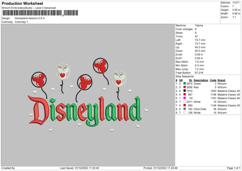Click the black swatch for code 1043
242x171 pixels.
coord(185,91)
